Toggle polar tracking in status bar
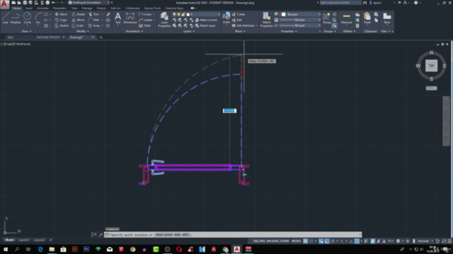Viewport: 453px width, 254px height. [x=333, y=241]
